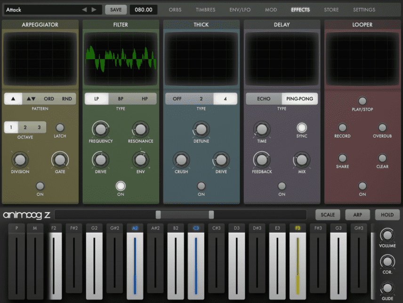This screenshot has height=303, width=403.
Task: Click the right keyboard range handle
Action: click(x=211, y=215)
